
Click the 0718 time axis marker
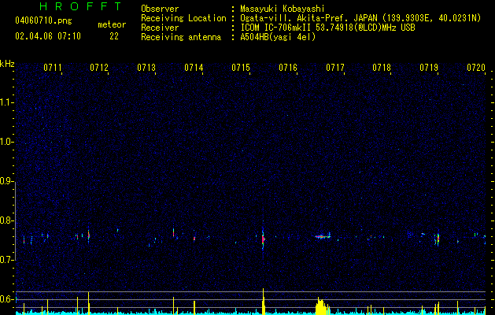tap(382, 68)
